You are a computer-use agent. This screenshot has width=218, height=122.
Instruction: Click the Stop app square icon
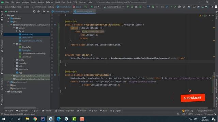tap(157, 7)
